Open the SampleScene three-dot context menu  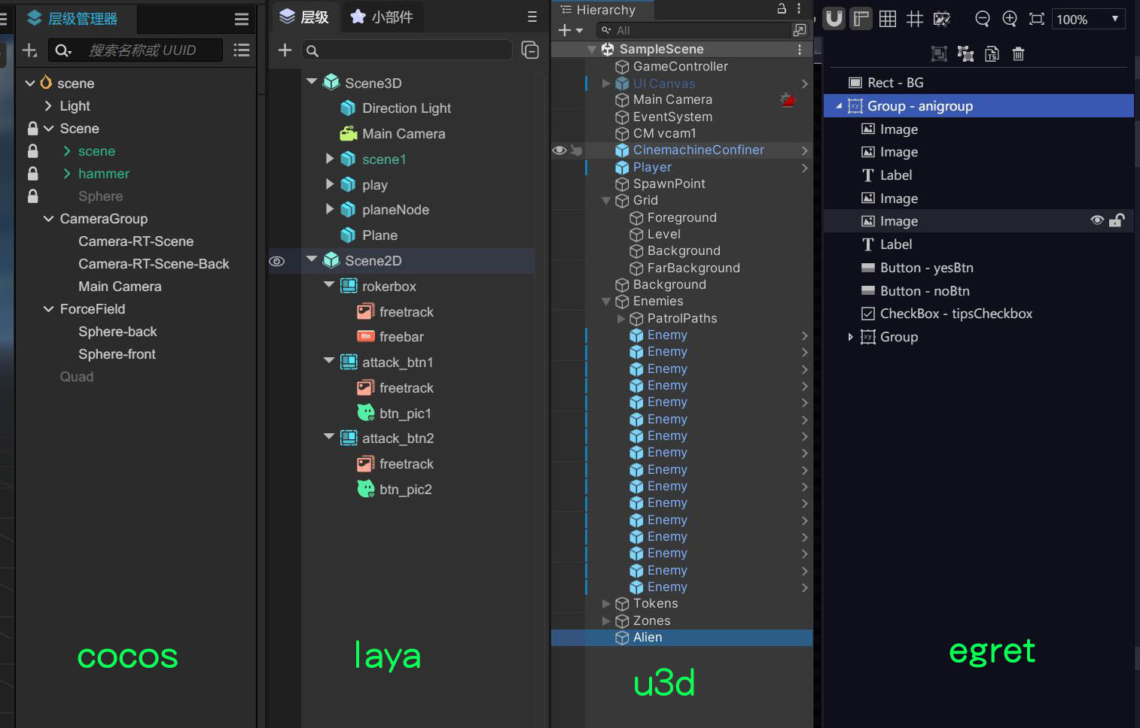click(800, 49)
